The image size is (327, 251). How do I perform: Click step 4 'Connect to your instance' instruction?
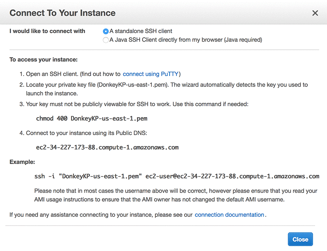pos(88,133)
